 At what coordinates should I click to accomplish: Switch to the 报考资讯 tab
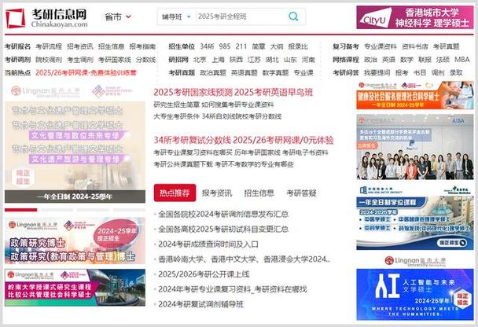pyautogui.click(x=217, y=193)
